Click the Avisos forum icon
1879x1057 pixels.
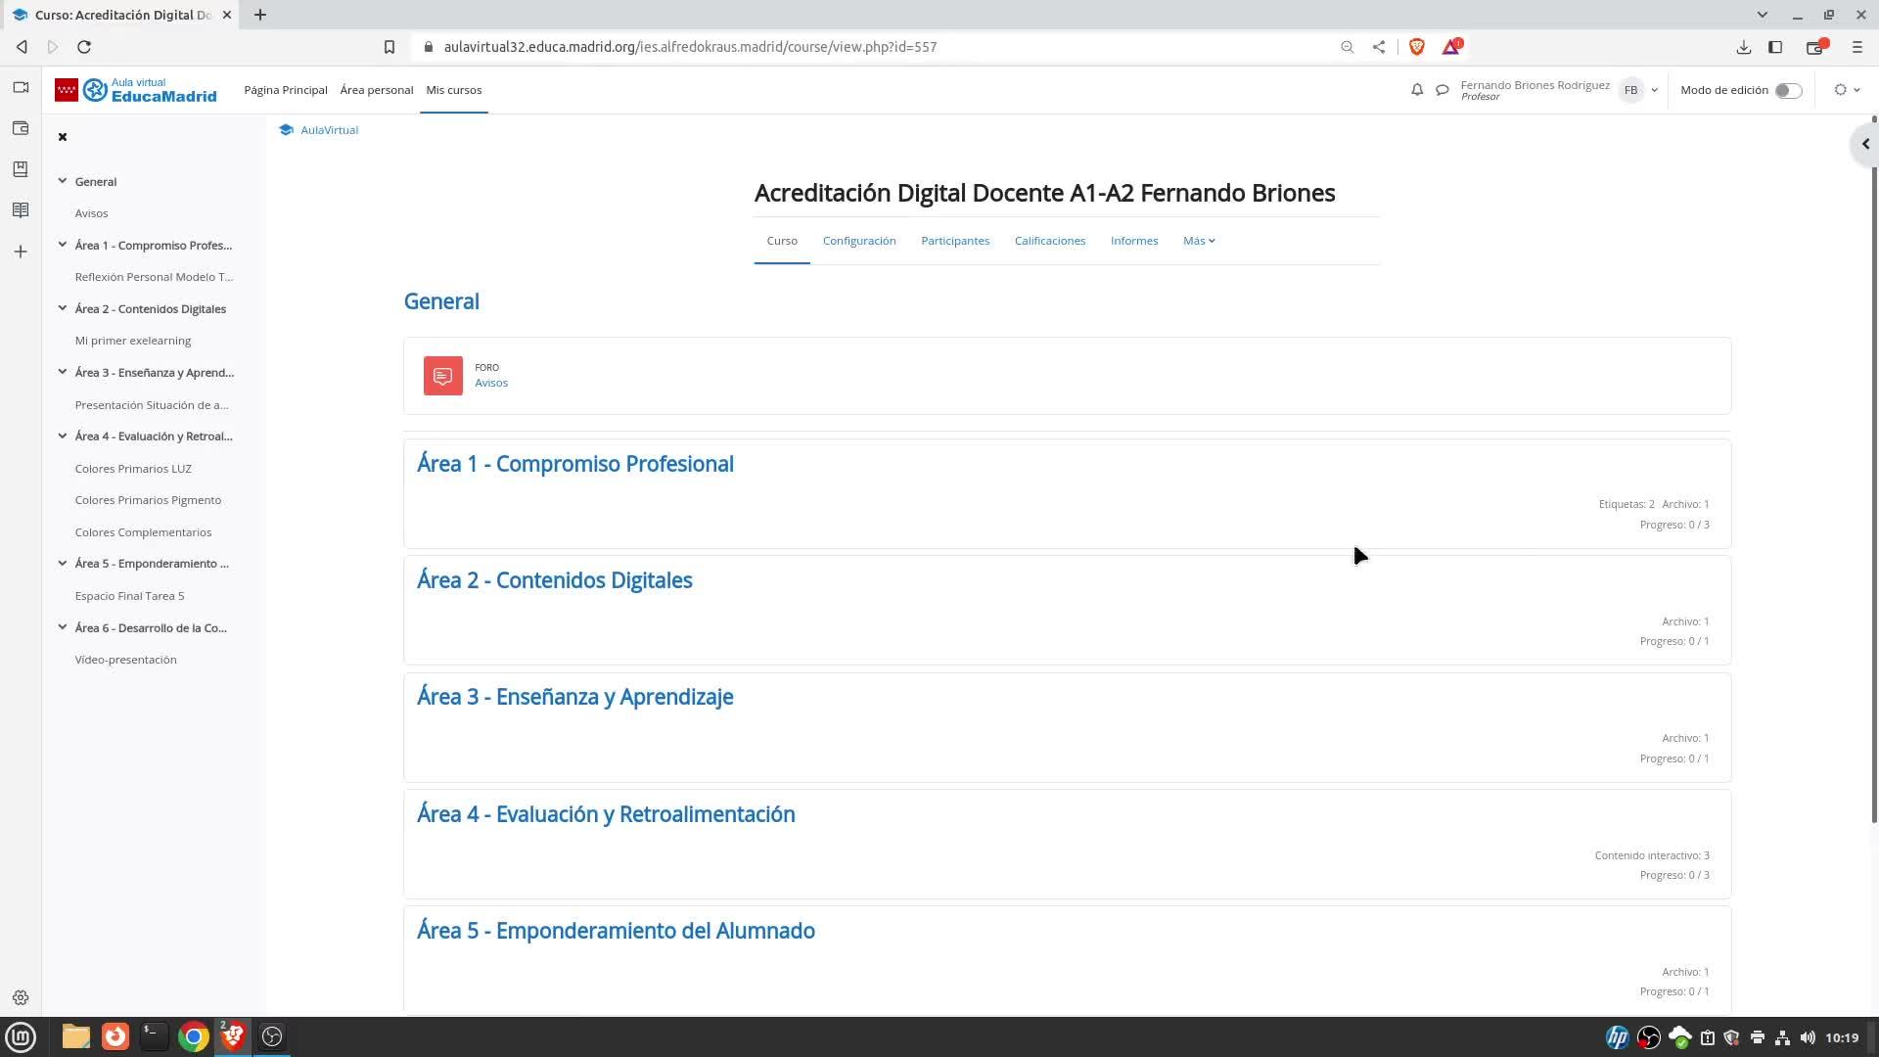442,376
